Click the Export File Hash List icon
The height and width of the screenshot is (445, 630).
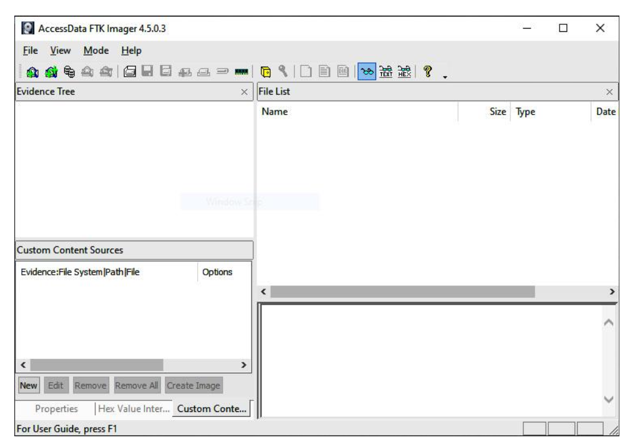point(324,72)
